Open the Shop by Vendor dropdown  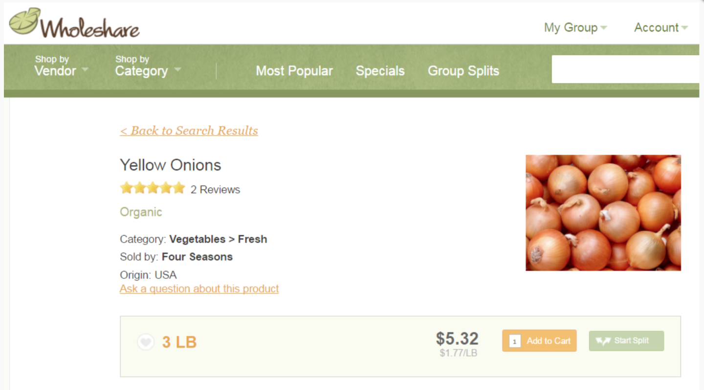click(x=61, y=66)
